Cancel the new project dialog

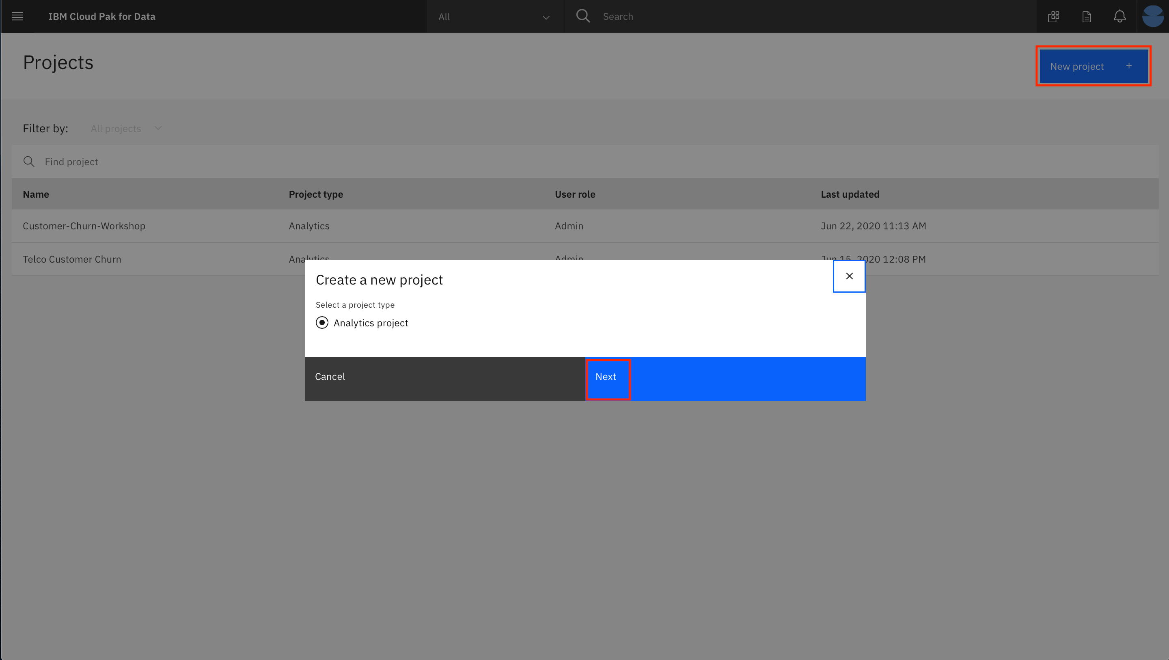(330, 377)
